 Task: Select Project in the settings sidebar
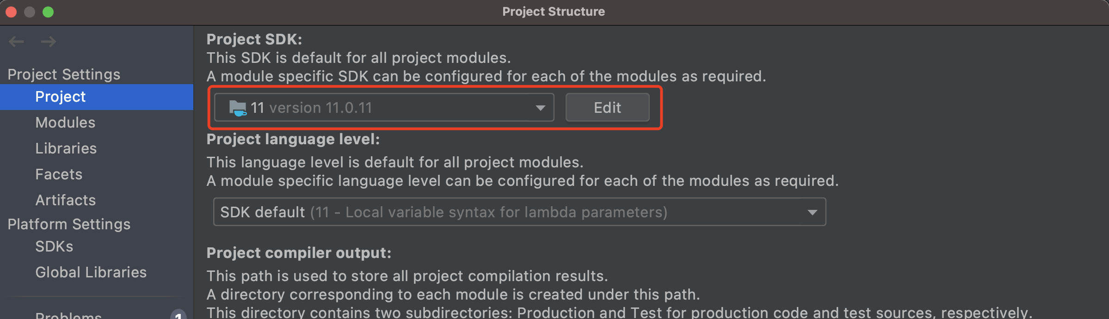pyautogui.click(x=61, y=97)
